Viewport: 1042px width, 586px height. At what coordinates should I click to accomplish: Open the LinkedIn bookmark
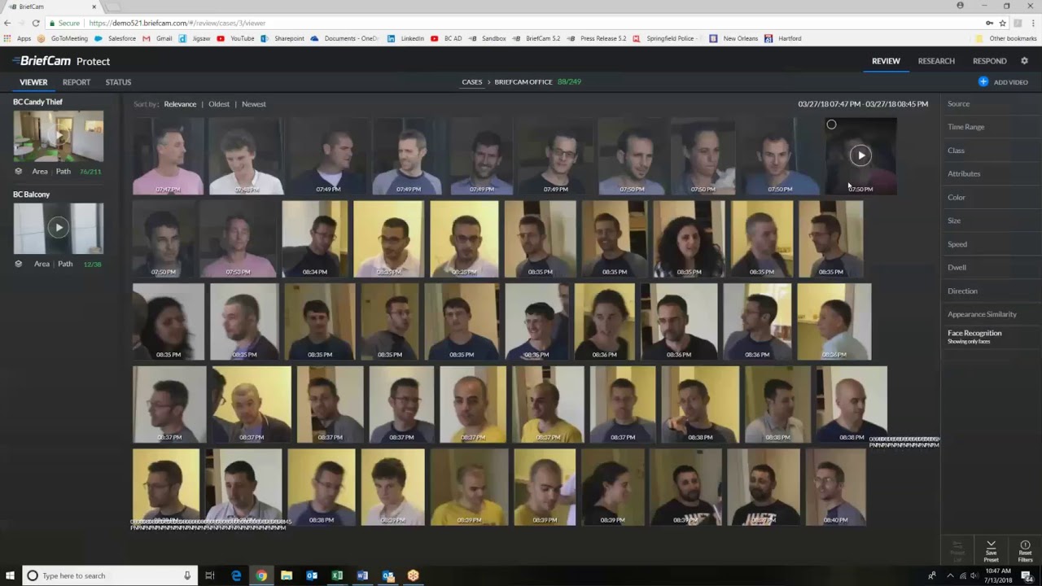[x=405, y=38]
